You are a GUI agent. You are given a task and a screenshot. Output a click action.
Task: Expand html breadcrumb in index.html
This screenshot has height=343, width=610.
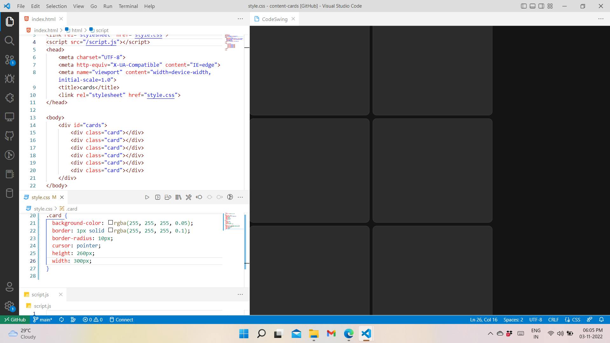[74, 30]
